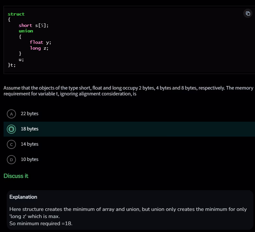255x232 pixels.
Task: Click the '18 bytes' answer text
Action: [x=30, y=129]
